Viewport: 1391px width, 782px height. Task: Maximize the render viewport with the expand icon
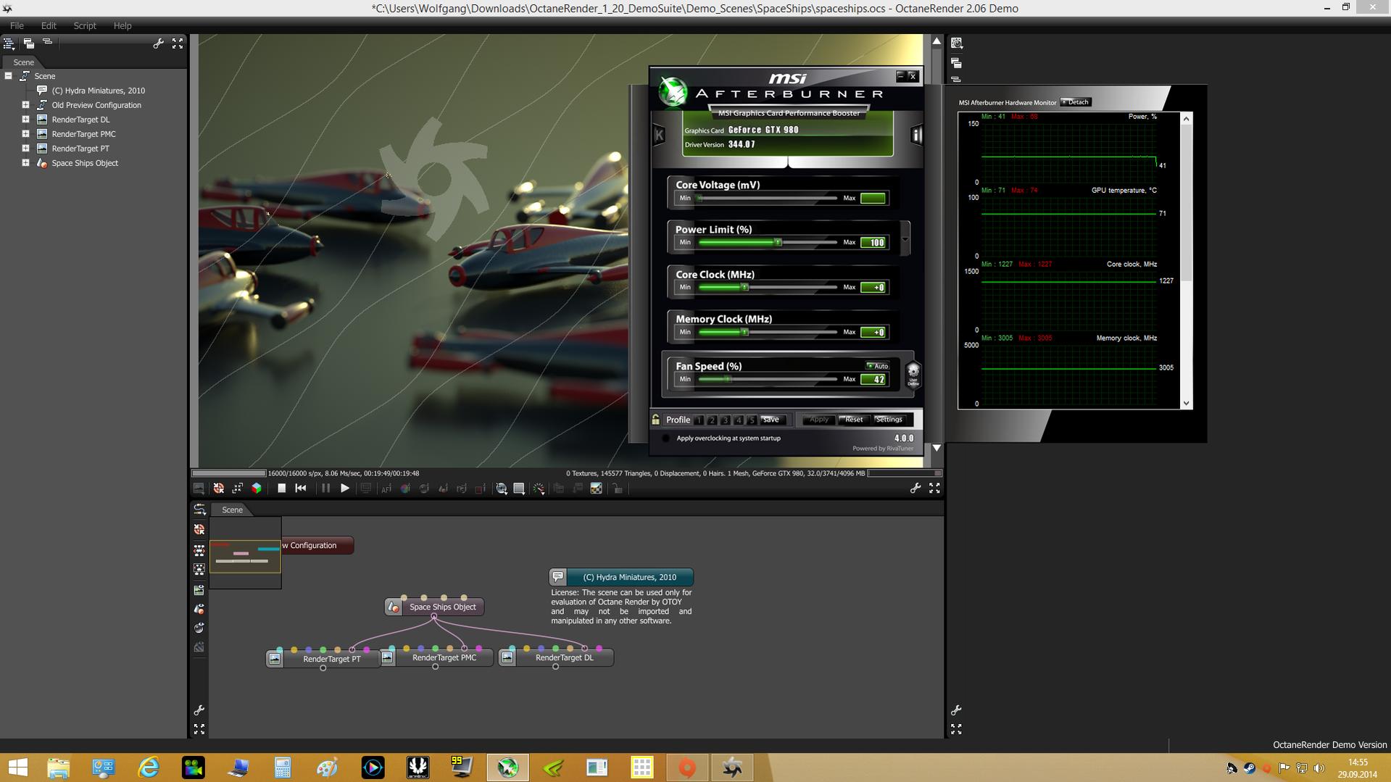[x=934, y=488]
